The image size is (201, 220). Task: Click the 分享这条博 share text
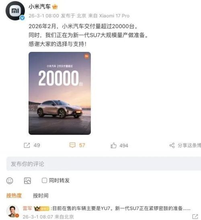pyautogui.click(x=189, y=145)
